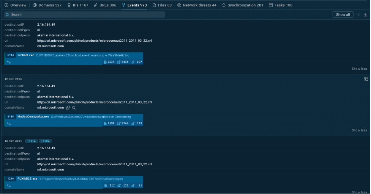
Task: Collapse RUXIMICS event using Show less
Action: pos(359,192)
